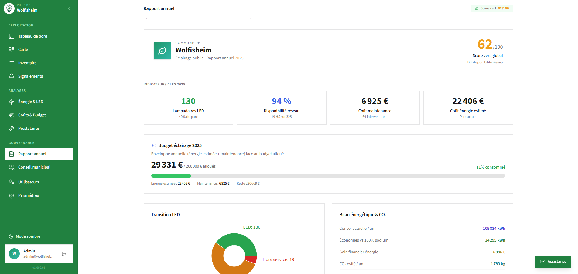The image size is (578, 274).
Task: Click the Score vert 62/100 badge
Action: tap(492, 8)
